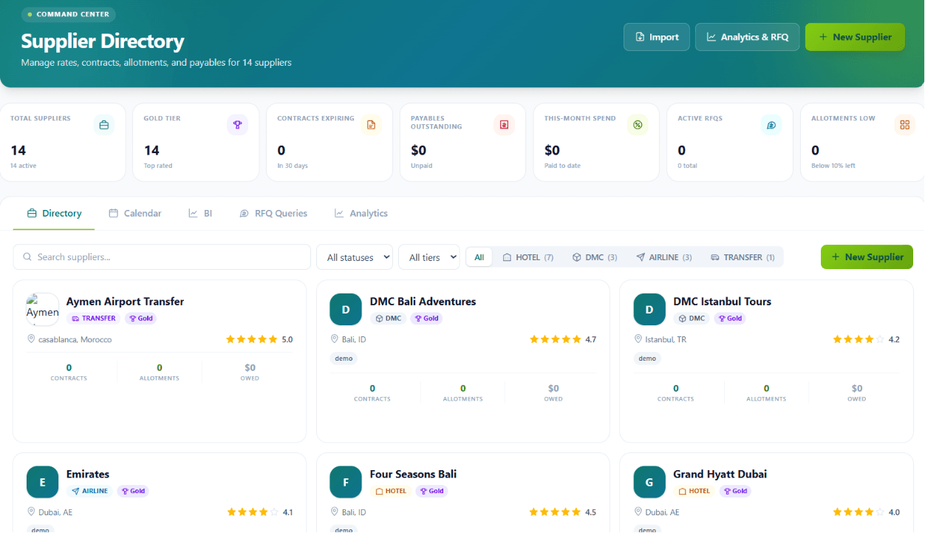Click Emirates avatar E

pos(43,483)
